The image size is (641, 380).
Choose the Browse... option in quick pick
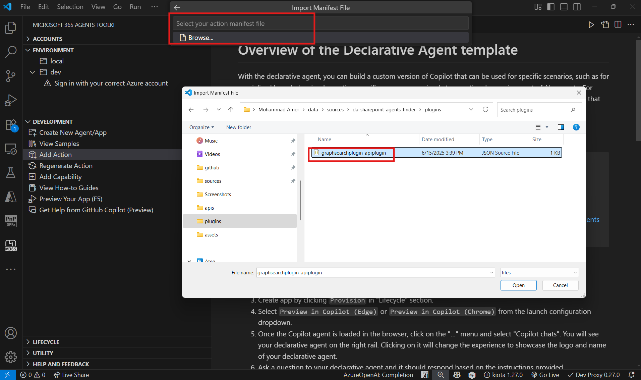pyautogui.click(x=320, y=38)
